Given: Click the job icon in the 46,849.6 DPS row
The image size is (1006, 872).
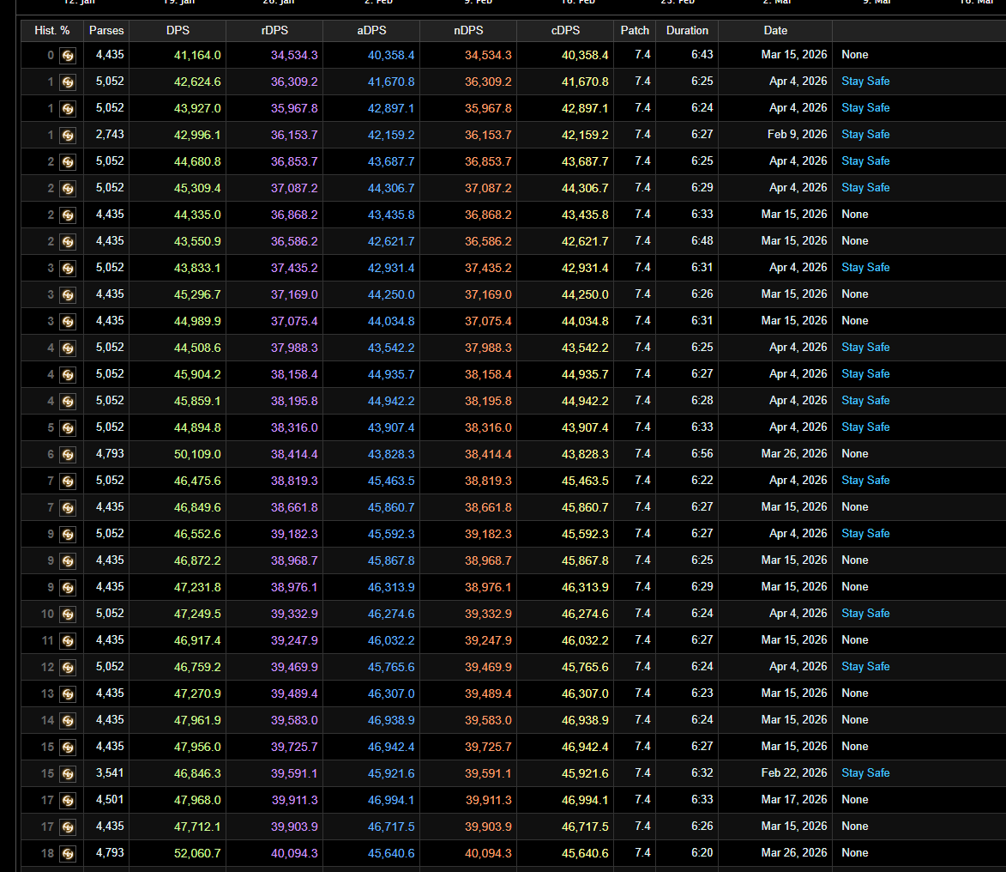Looking at the screenshot, I should (x=68, y=509).
